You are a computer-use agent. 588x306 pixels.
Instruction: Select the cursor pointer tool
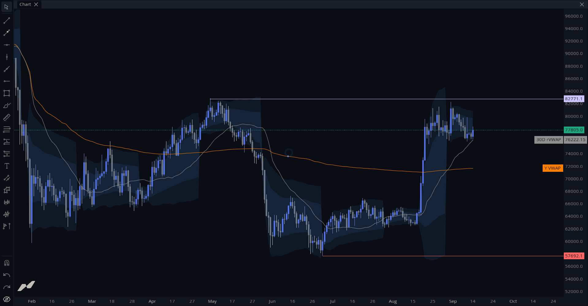[x=6, y=7]
